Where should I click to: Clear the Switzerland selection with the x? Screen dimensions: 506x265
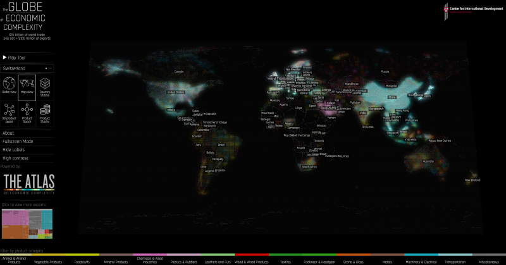coord(46,68)
